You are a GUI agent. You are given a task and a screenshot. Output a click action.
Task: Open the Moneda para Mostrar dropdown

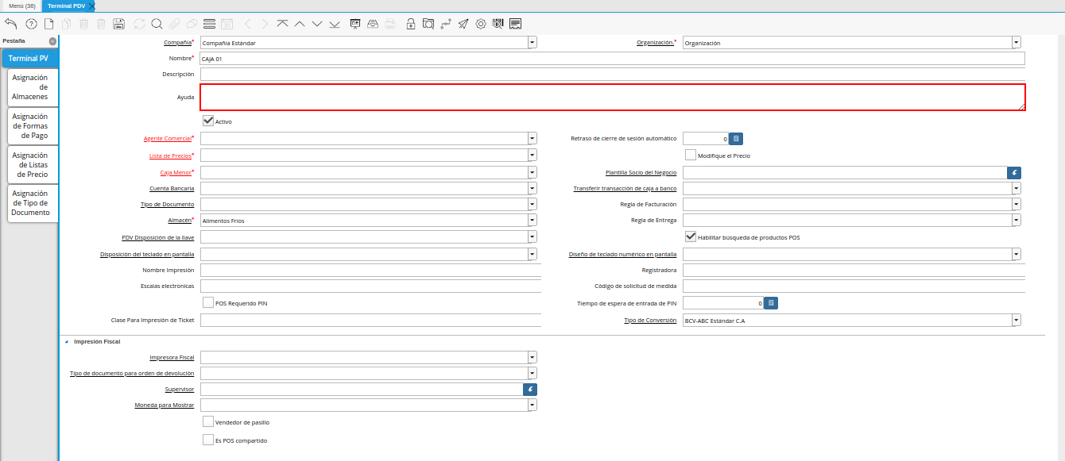pos(532,405)
